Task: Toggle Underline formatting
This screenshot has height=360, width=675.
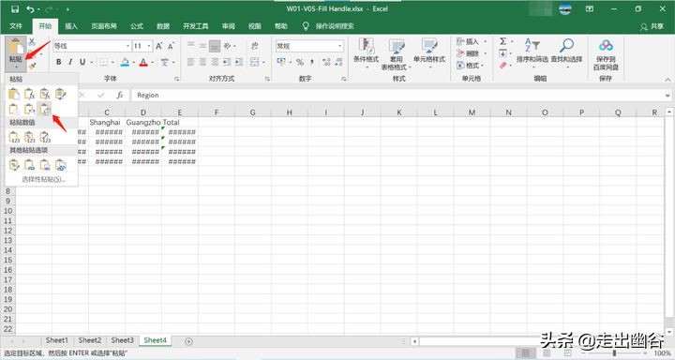Action: click(82, 62)
